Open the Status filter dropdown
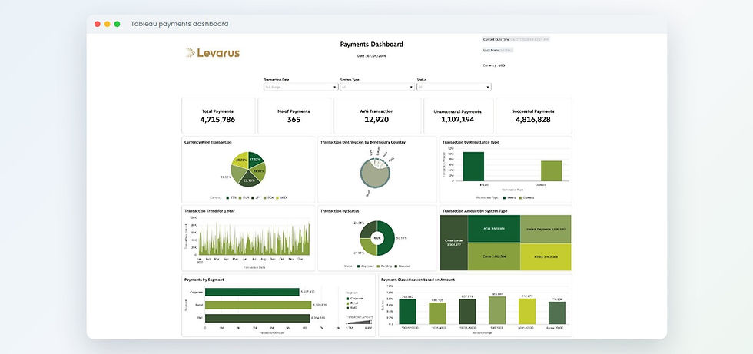 tap(454, 87)
